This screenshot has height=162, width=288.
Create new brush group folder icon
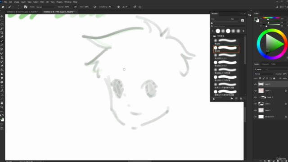pyautogui.click(x=232, y=99)
